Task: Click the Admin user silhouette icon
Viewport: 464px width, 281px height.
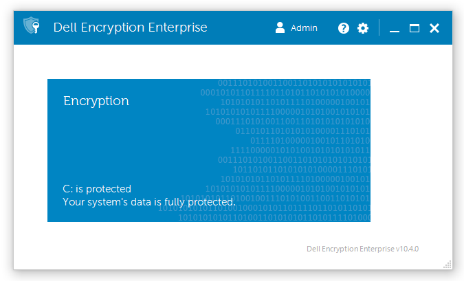Action: (280, 27)
